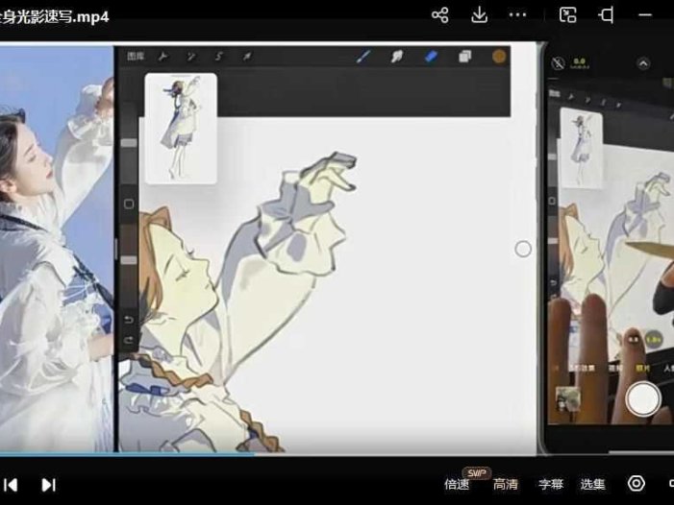
Task: Download the video using the download icon
Action: 479,15
